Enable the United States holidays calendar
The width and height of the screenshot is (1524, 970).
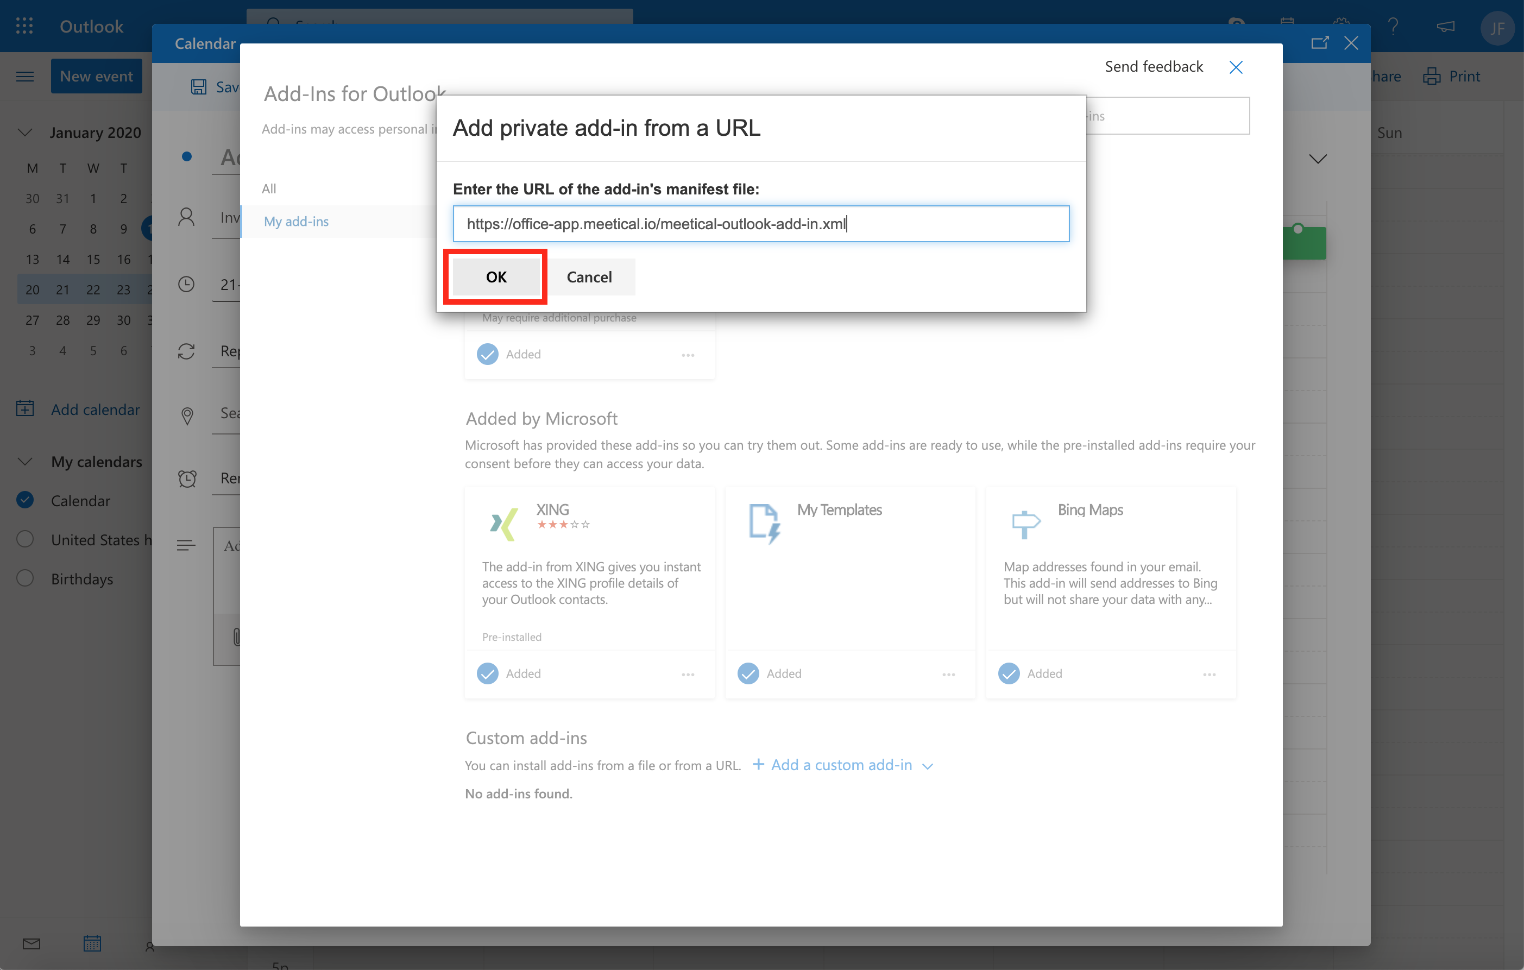(x=24, y=539)
